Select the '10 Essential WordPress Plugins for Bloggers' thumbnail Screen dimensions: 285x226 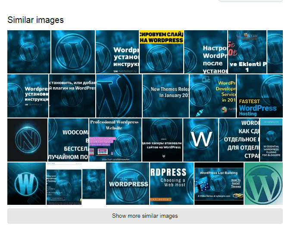pos(271,140)
